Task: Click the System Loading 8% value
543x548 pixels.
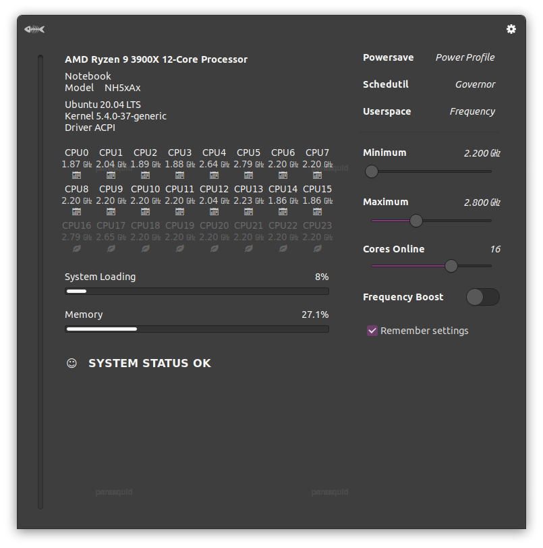Action: 322,277
